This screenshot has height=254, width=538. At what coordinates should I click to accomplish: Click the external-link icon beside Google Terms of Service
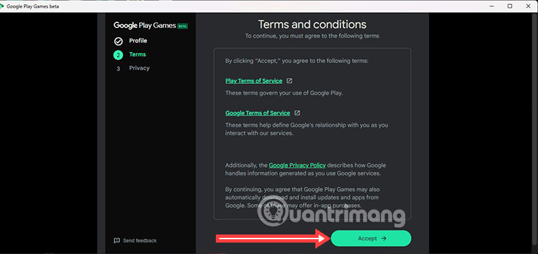[x=297, y=113]
